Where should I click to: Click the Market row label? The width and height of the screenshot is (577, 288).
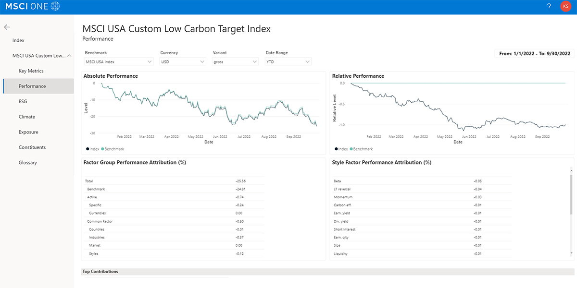coord(94,245)
